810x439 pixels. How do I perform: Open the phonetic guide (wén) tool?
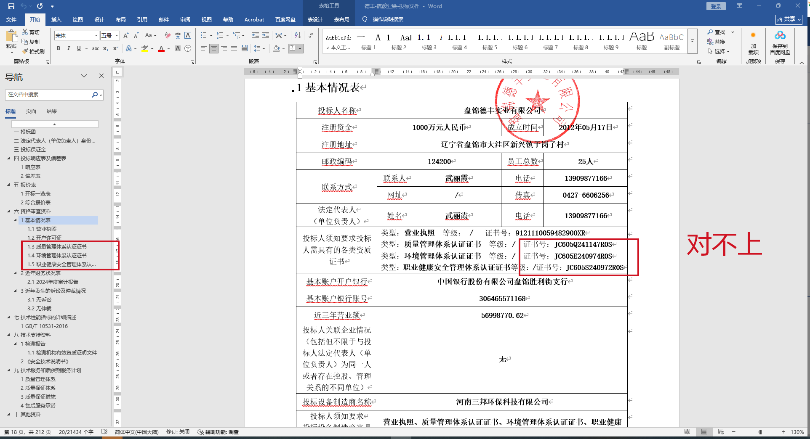pos(178,36)
